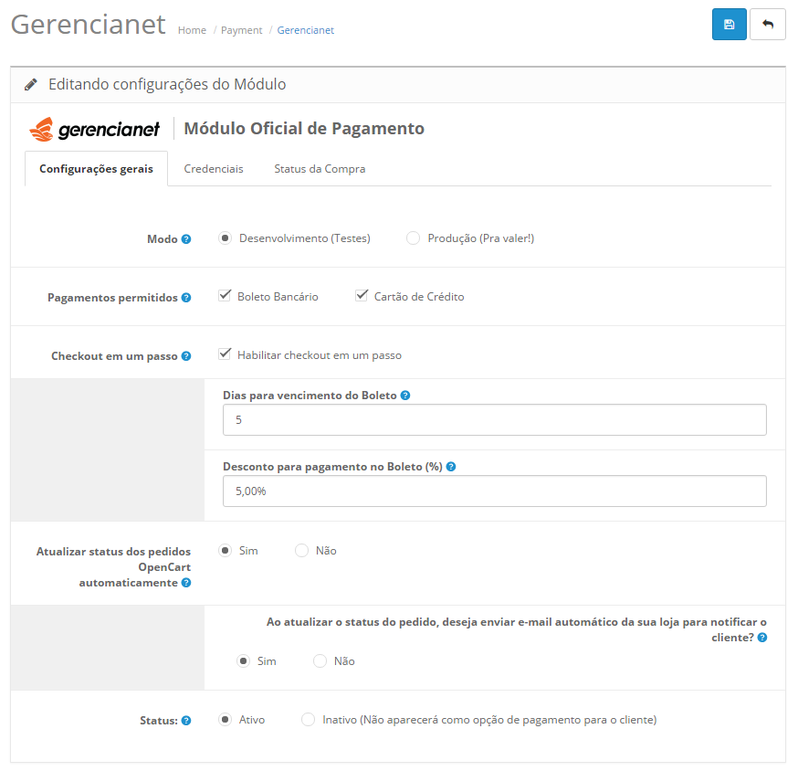Choose Não for automatic order status update

[301, 551]
